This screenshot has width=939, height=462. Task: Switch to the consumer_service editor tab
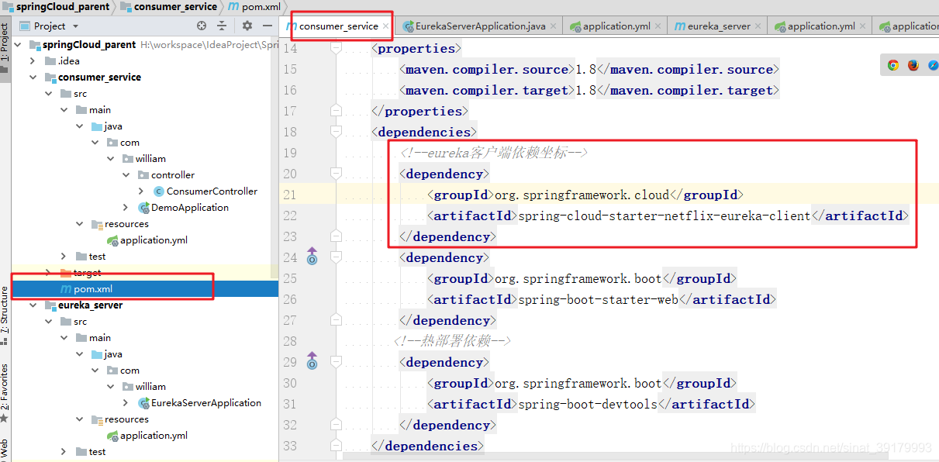pos(339,26)
